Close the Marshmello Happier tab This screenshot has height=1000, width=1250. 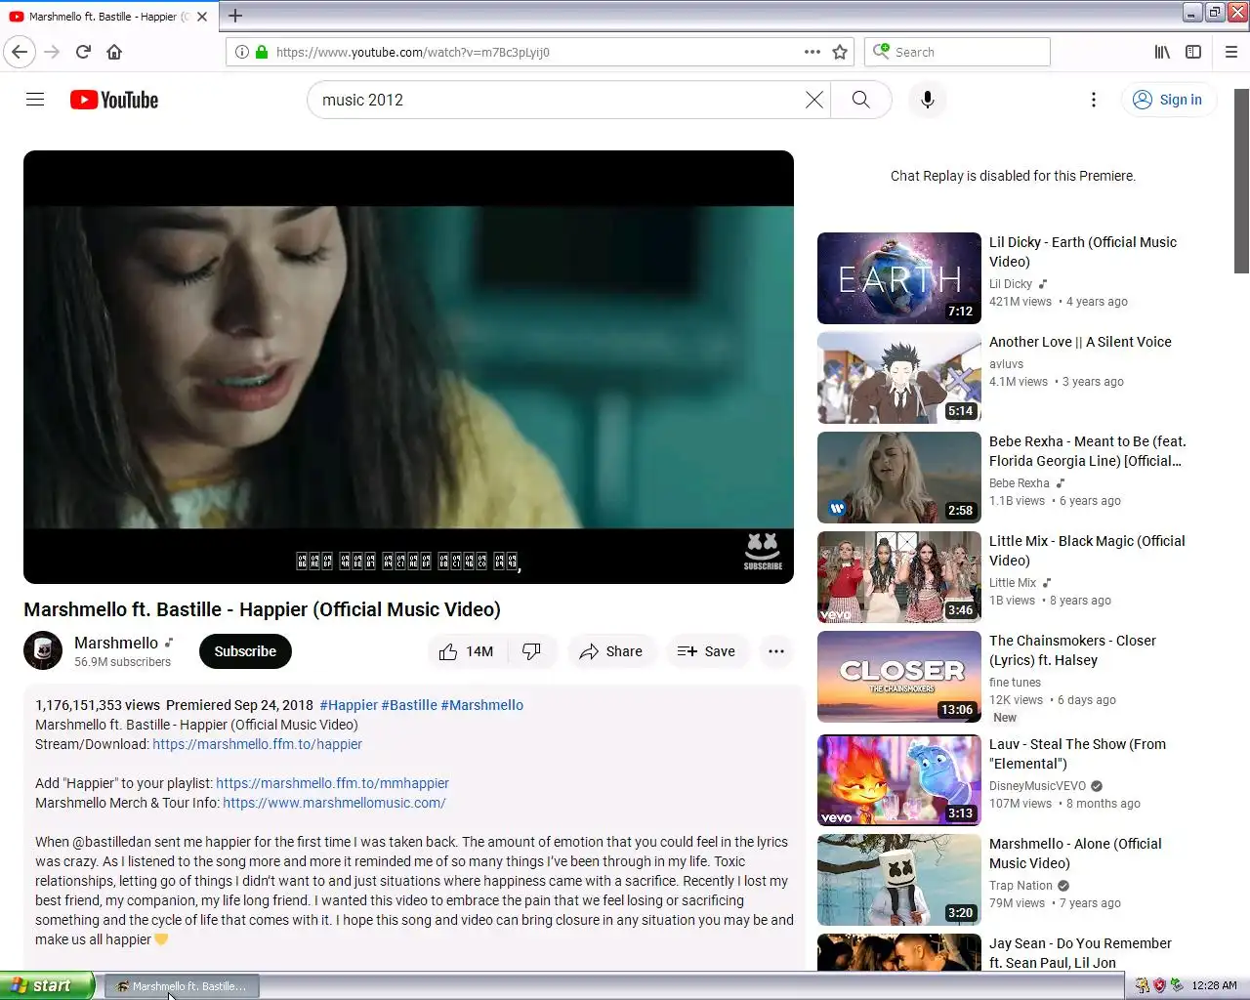[x=202, y=17]
